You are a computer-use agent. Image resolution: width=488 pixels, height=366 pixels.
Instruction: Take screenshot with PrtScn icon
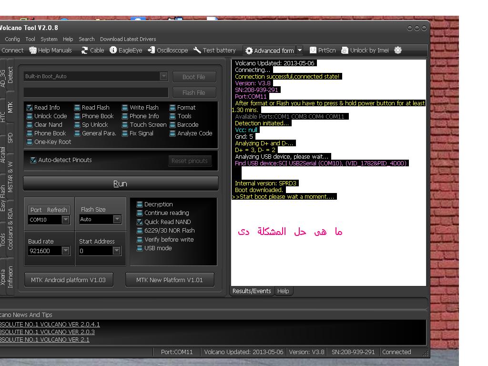coord(313,50)
